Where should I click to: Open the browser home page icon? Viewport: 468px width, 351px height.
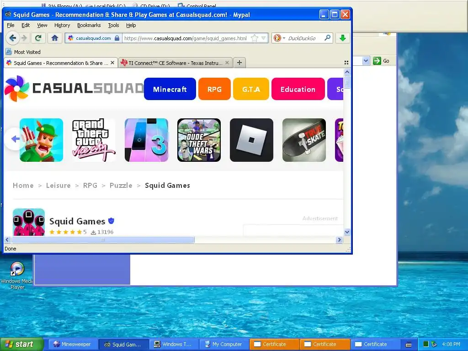(x=55, y=38)
